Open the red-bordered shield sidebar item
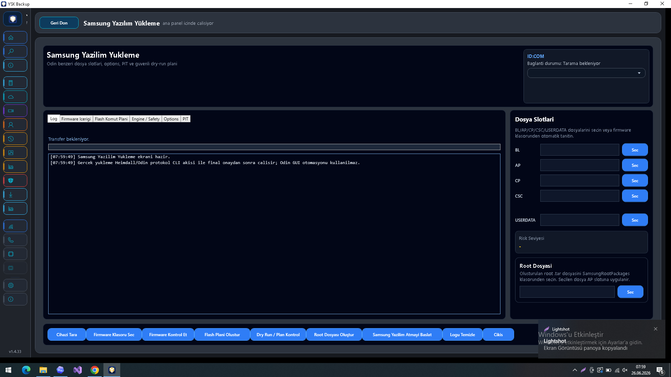 15,180
